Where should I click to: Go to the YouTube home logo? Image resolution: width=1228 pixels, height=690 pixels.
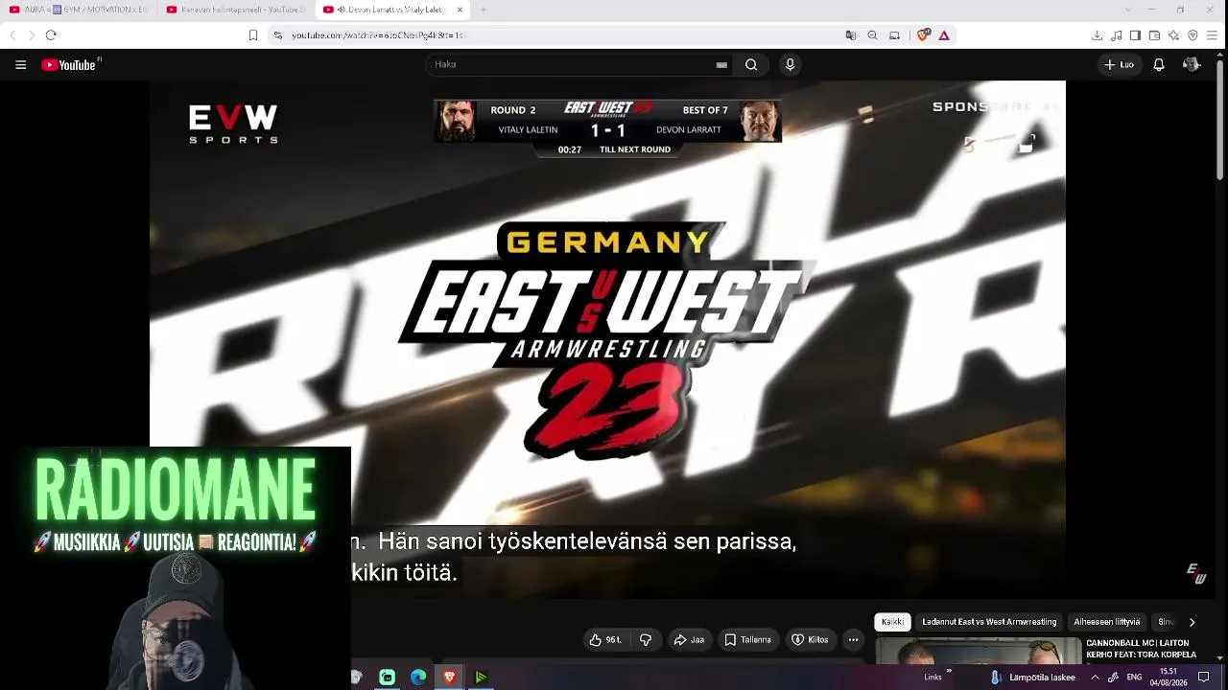click(69, 65)
